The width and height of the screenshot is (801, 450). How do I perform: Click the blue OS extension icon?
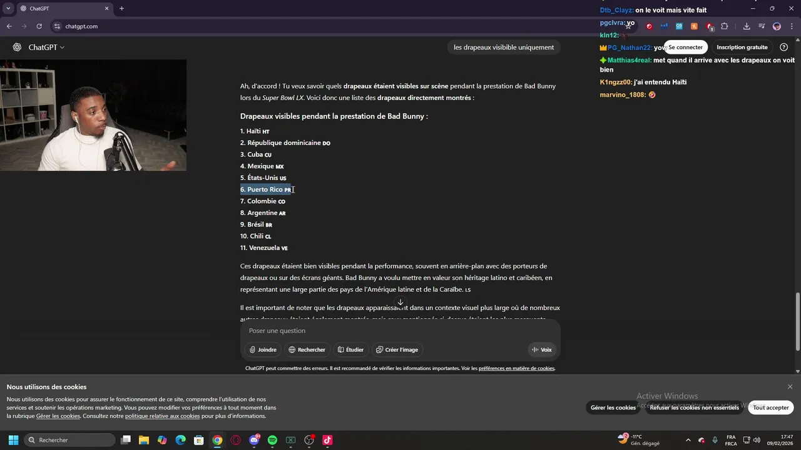679,26
